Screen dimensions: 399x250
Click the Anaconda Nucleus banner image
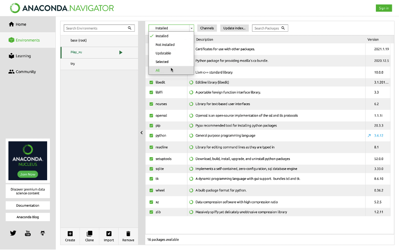28,161
